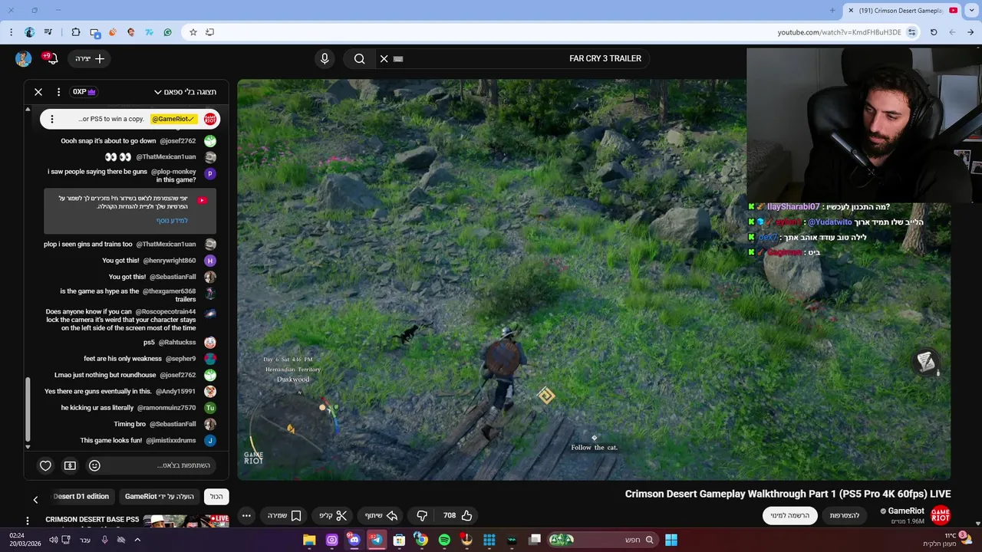Click the heart reaction icon in chat
The image size is (982, 552).
coord(45,465)
